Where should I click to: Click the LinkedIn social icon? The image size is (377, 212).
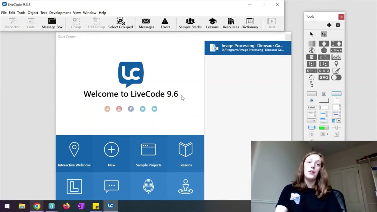[154, 109]
